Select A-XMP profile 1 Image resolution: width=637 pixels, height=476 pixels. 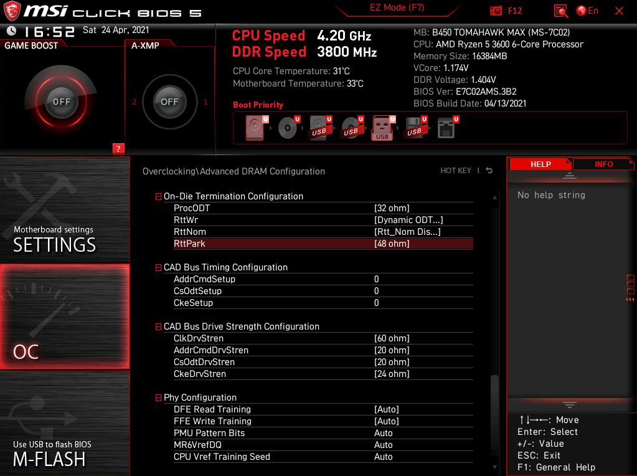tap(205, 102)
